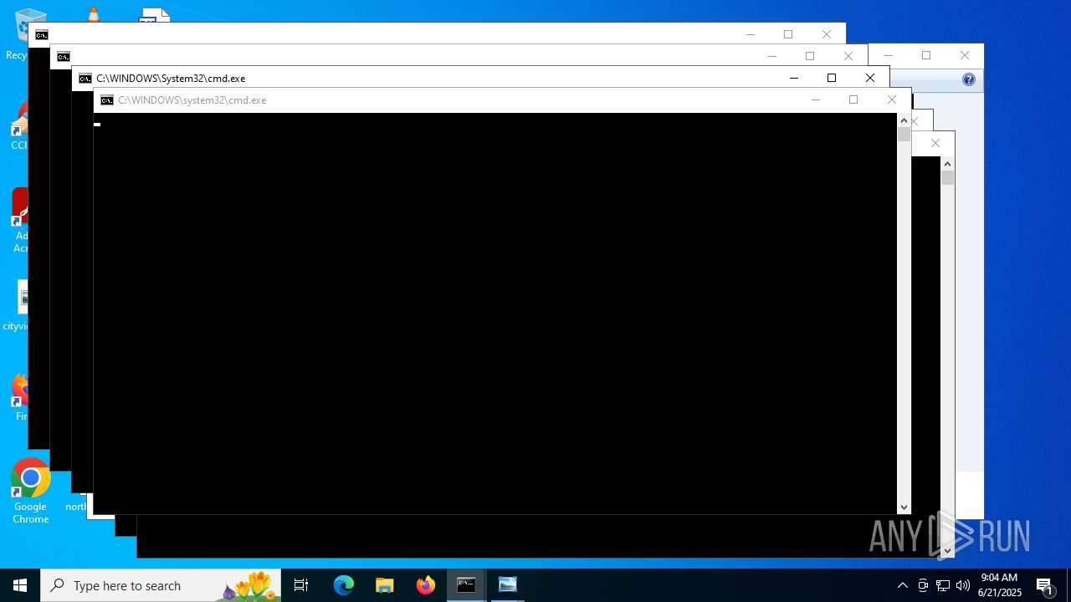Click the Type here to search box
This screenshot has height=602, width=1071.
pos(161,585)
